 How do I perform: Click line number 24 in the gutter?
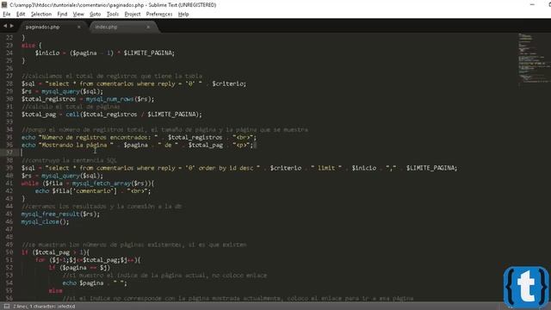(x=9, y=53)
